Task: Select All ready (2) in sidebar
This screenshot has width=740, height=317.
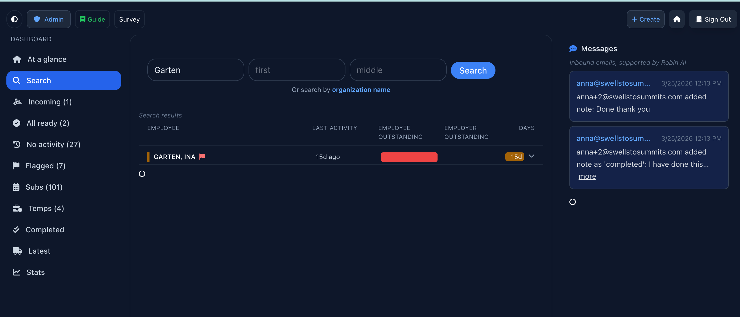Action: pos(48,123)
